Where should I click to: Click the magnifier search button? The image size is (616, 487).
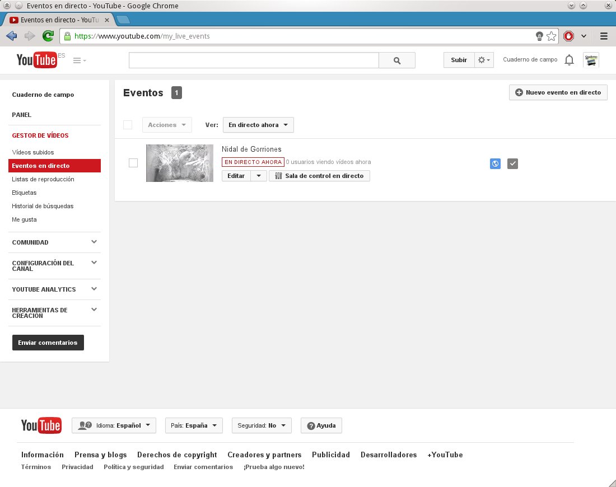(x=397, y=60)
